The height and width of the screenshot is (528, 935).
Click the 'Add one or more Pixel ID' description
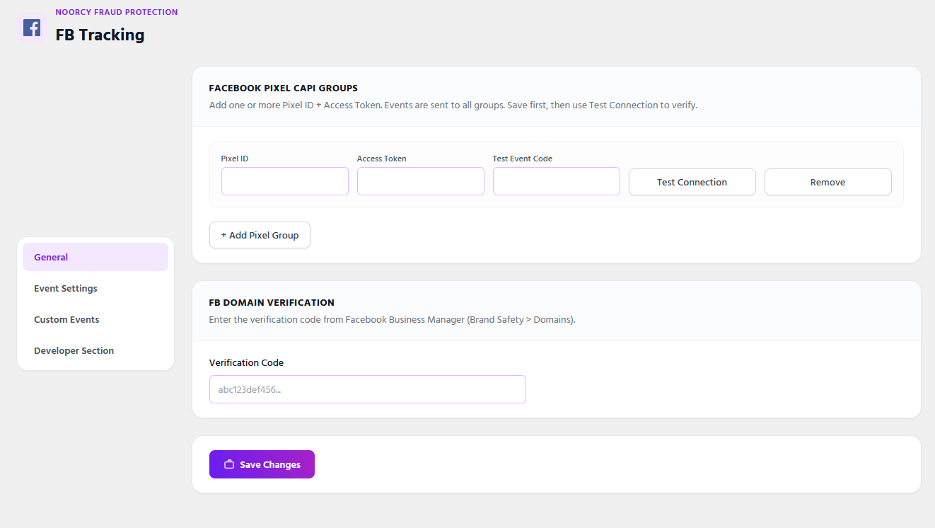(x=453, y=105)
